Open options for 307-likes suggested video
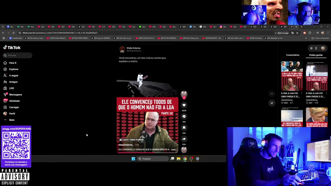This screenshot has height=186, width=331. click(326, 93)
